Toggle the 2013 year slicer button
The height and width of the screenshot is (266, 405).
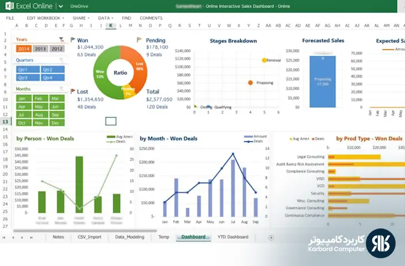click(x=40, y=49)
